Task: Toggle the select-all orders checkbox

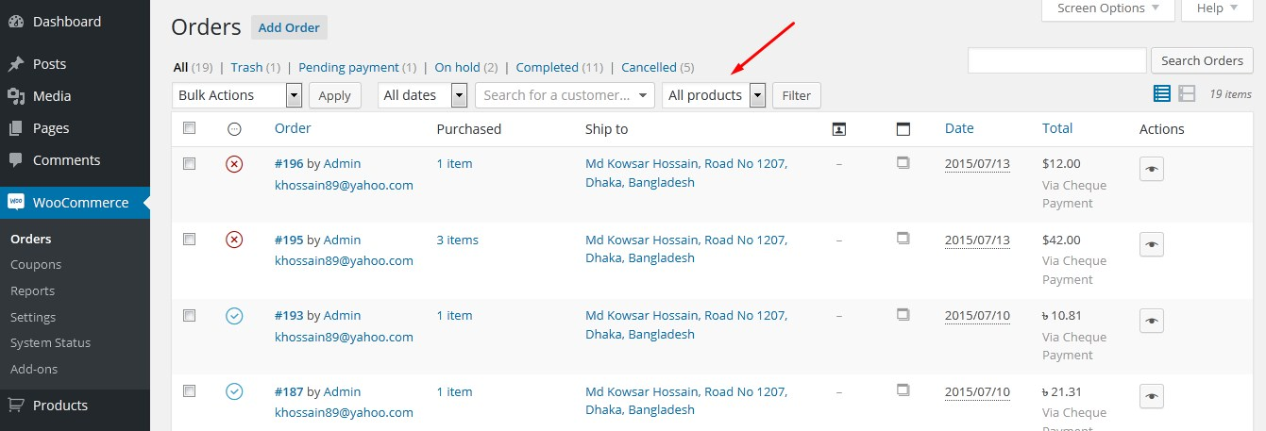Action: tap(189, 127)
